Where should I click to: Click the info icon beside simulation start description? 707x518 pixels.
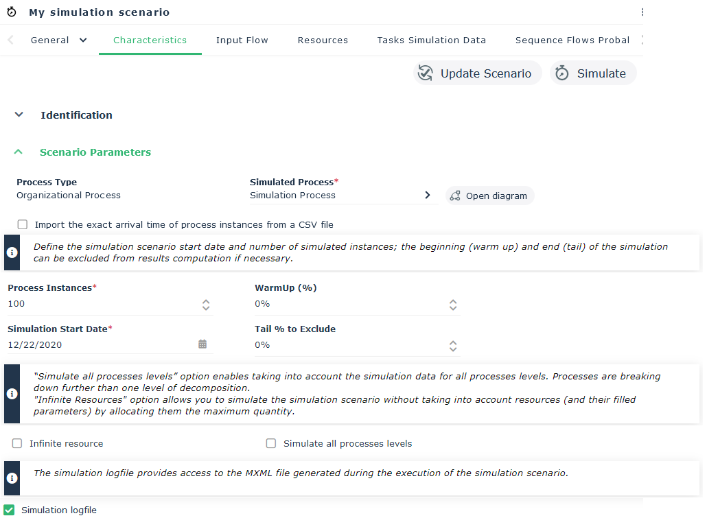(12, 252)
